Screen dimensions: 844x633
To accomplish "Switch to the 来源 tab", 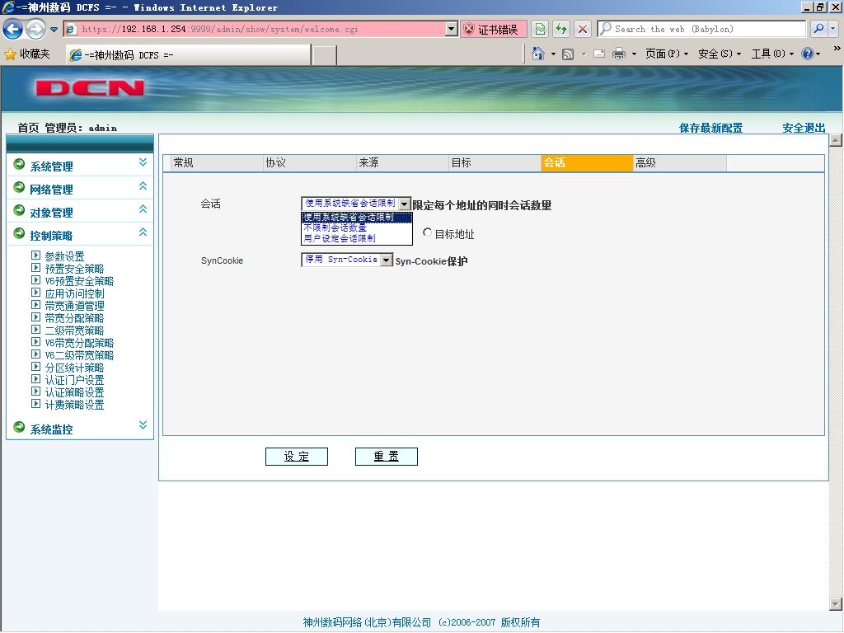I will point(402,162).
